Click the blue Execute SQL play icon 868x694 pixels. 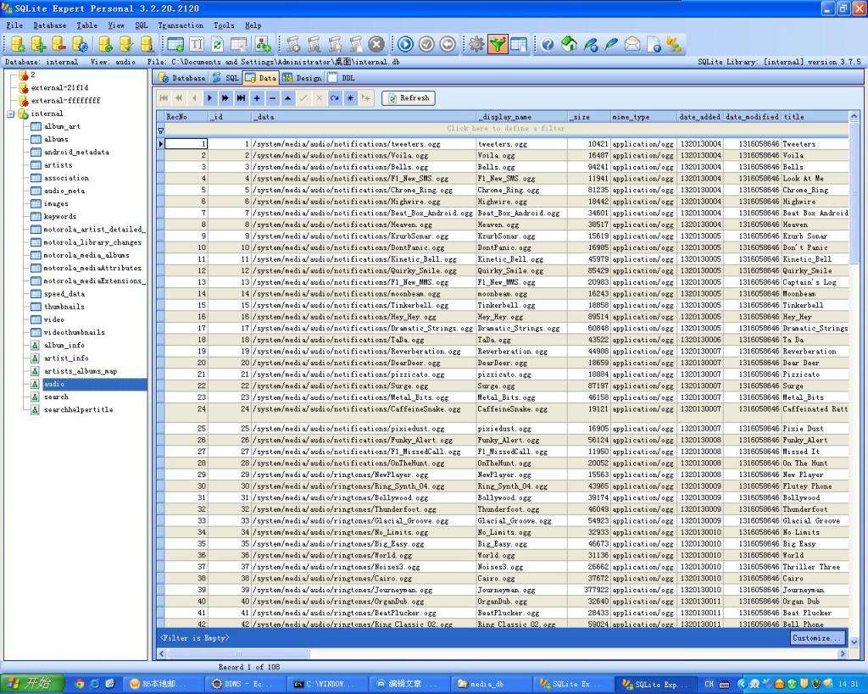(x=405, y=45)
